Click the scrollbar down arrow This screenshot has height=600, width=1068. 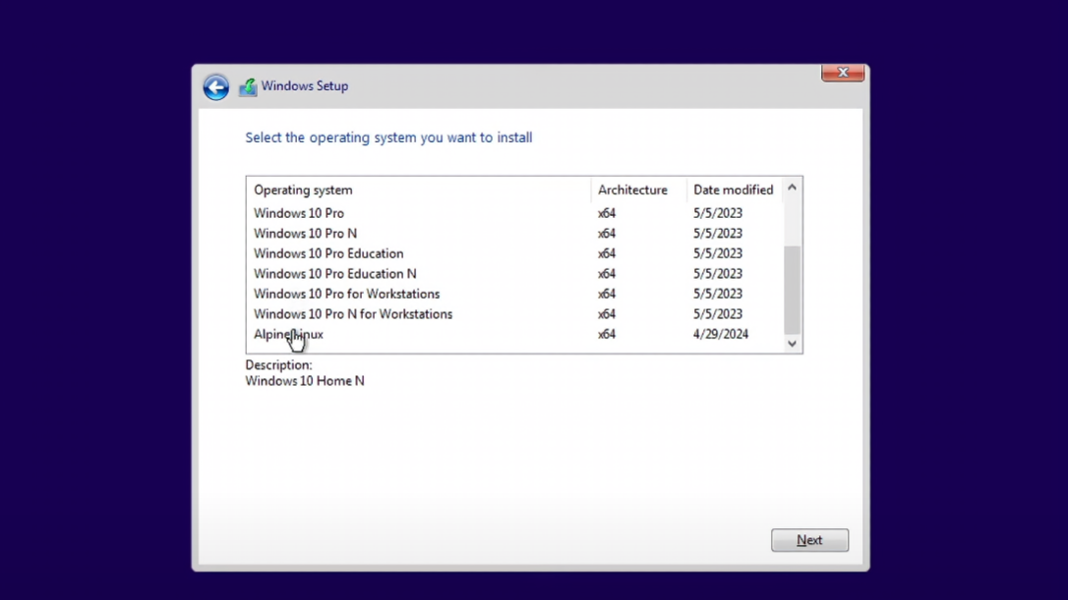pos(792,344)
